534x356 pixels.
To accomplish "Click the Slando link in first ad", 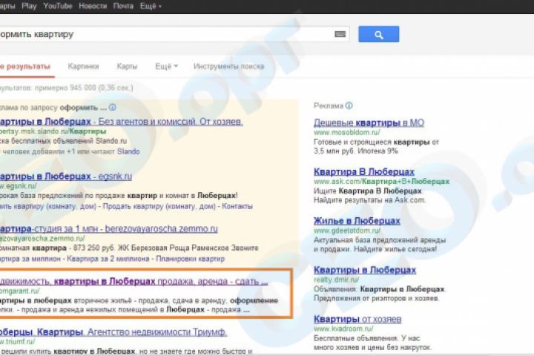I will (128, 151).
